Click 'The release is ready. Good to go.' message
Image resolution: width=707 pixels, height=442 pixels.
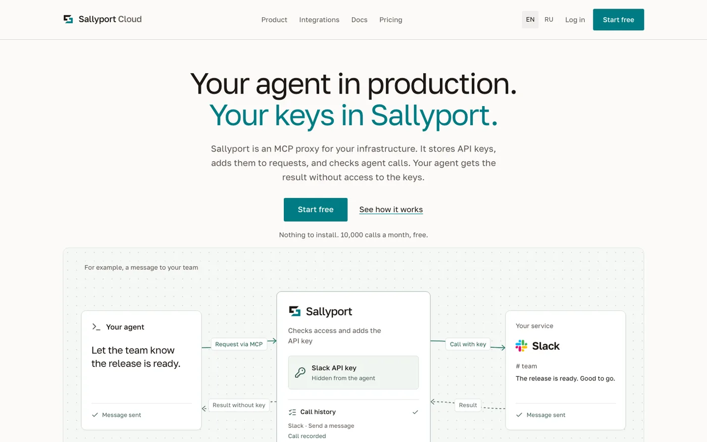click(565, 378)
